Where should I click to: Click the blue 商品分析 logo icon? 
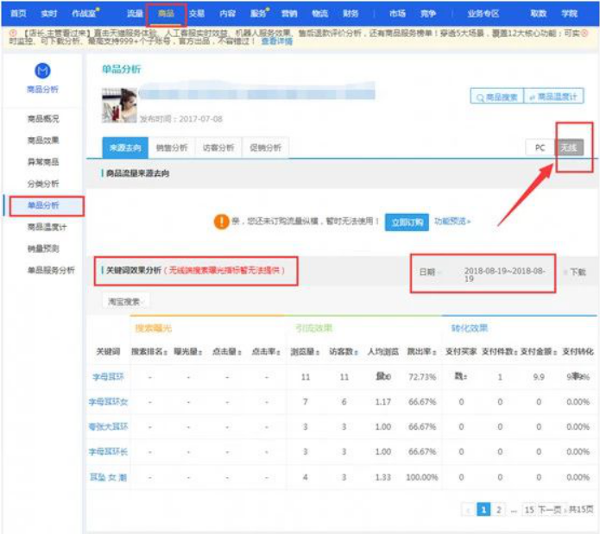pyautogui.click(x=43, y=71)
